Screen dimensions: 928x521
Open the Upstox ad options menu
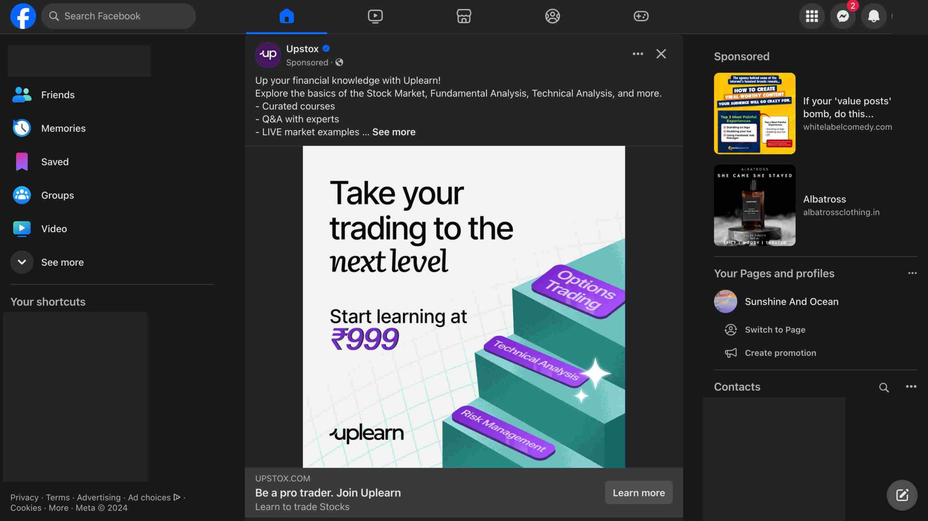coord(638,54)
